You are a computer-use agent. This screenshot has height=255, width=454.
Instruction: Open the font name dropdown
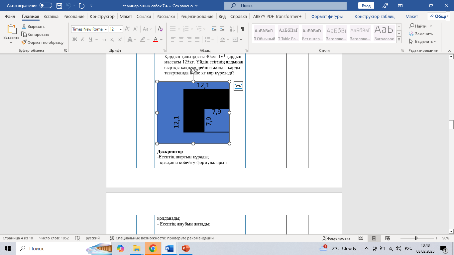click(x=106, y=29)
